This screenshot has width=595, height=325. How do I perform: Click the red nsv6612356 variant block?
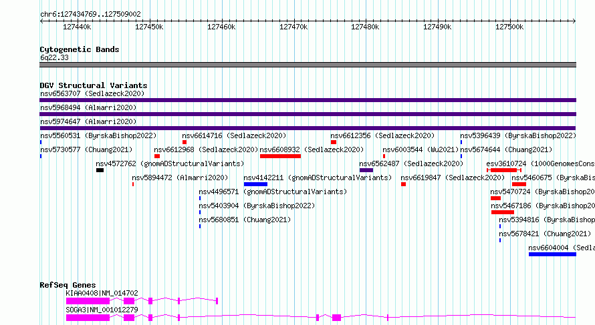pyautogui.click(x=334, y=142)
